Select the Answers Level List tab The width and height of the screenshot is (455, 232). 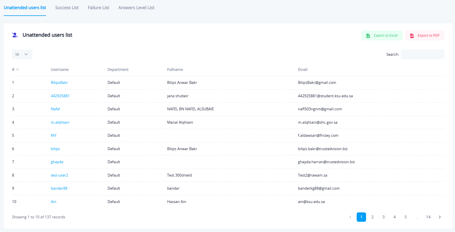136,8
